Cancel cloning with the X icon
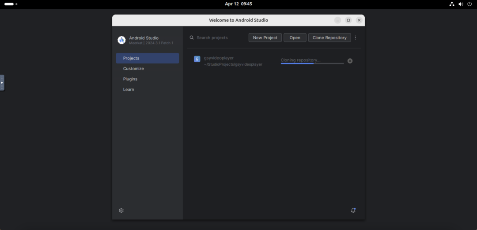Screen dimensions: 477x230 click(x=350, y=61)
